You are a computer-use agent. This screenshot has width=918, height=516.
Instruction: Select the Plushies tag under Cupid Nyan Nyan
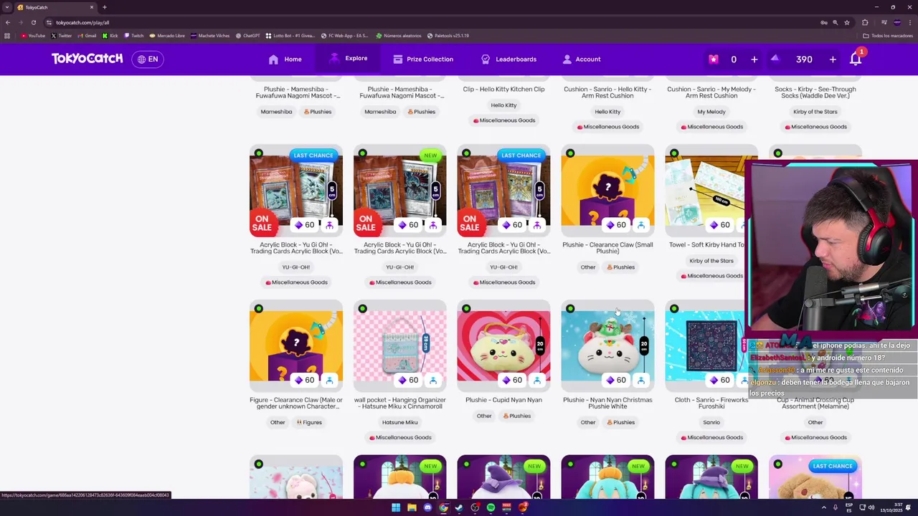click(x=517, y=416)
